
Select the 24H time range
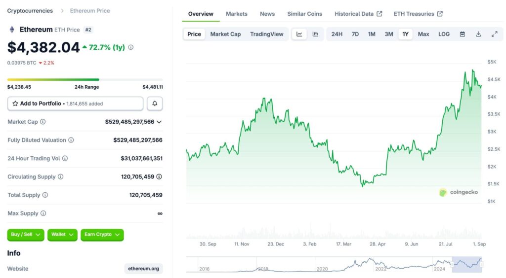tap(337, 34)
